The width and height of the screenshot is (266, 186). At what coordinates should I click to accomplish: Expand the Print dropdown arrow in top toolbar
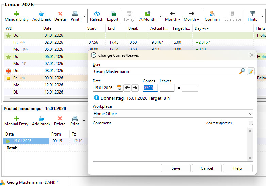pyautogui.click(x=84, y=16)
